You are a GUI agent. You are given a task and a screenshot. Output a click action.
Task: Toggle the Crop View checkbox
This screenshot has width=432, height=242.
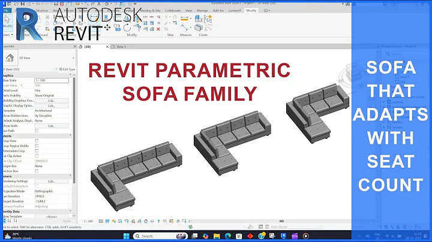tap(37, 141)
